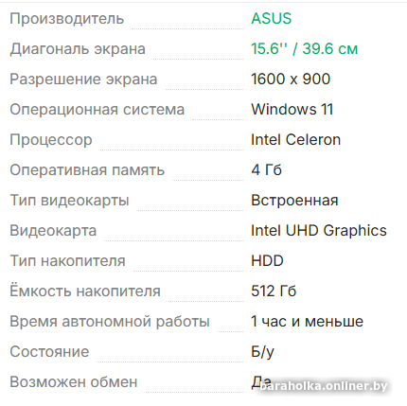Select the Intel Celeron processor value
407x406 pixels.
point(296,139)
